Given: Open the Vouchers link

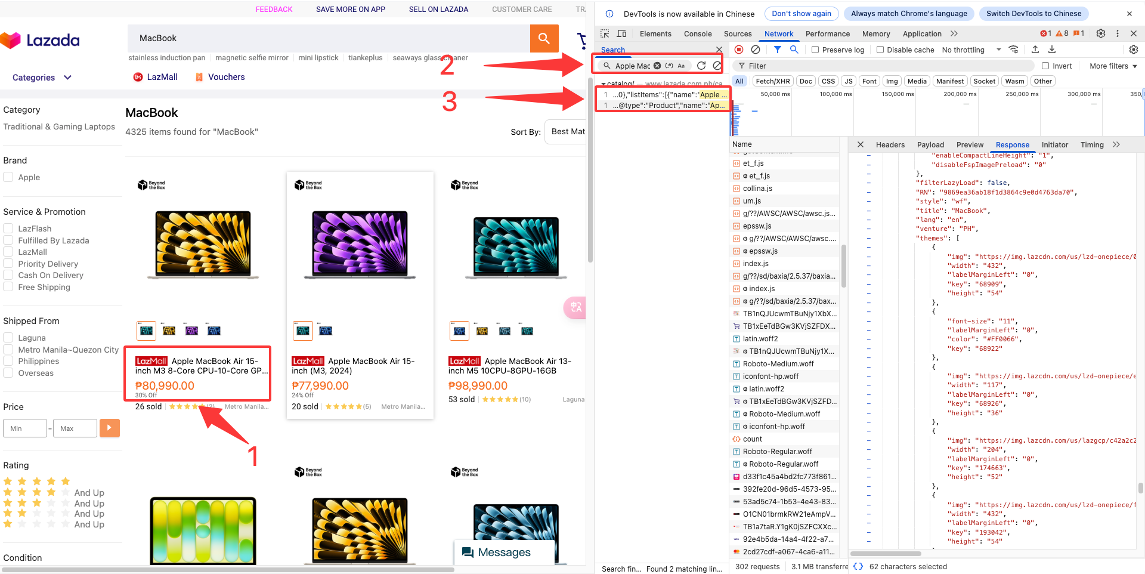Looking at the screenshot, I should [x=220, y=77].
